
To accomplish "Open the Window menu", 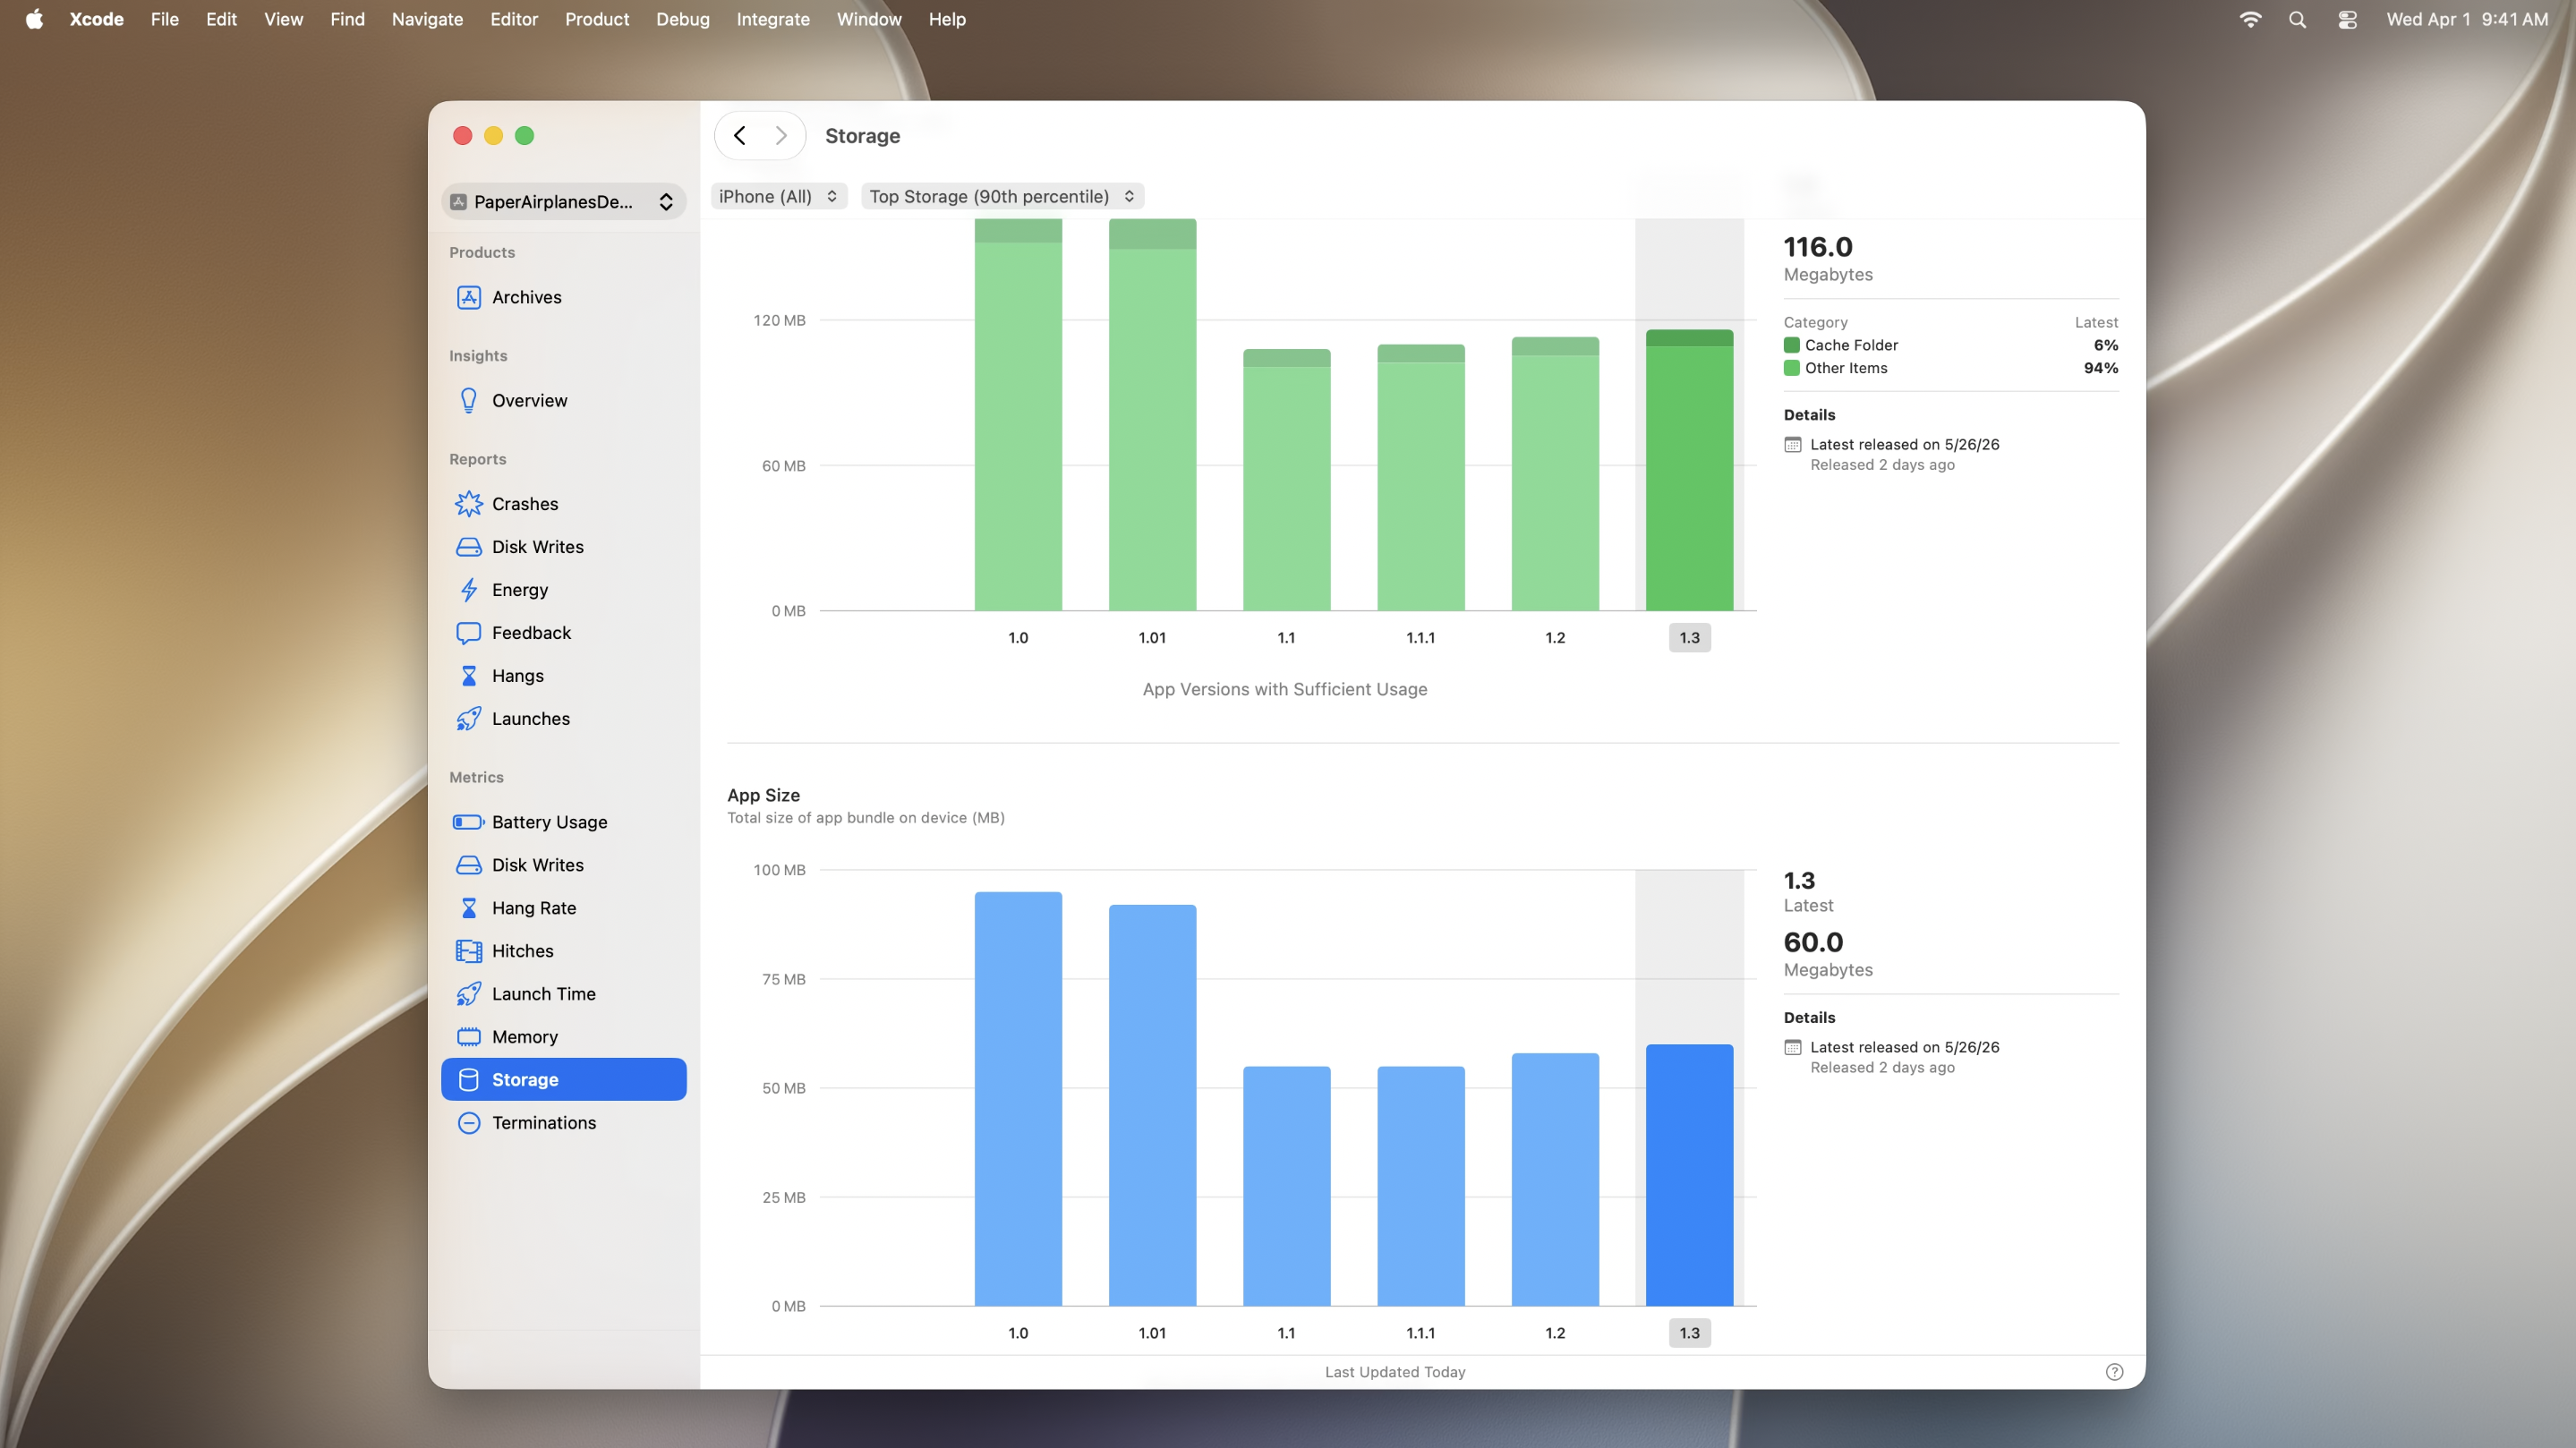I will pyautogui.click(x=868, y=19).
